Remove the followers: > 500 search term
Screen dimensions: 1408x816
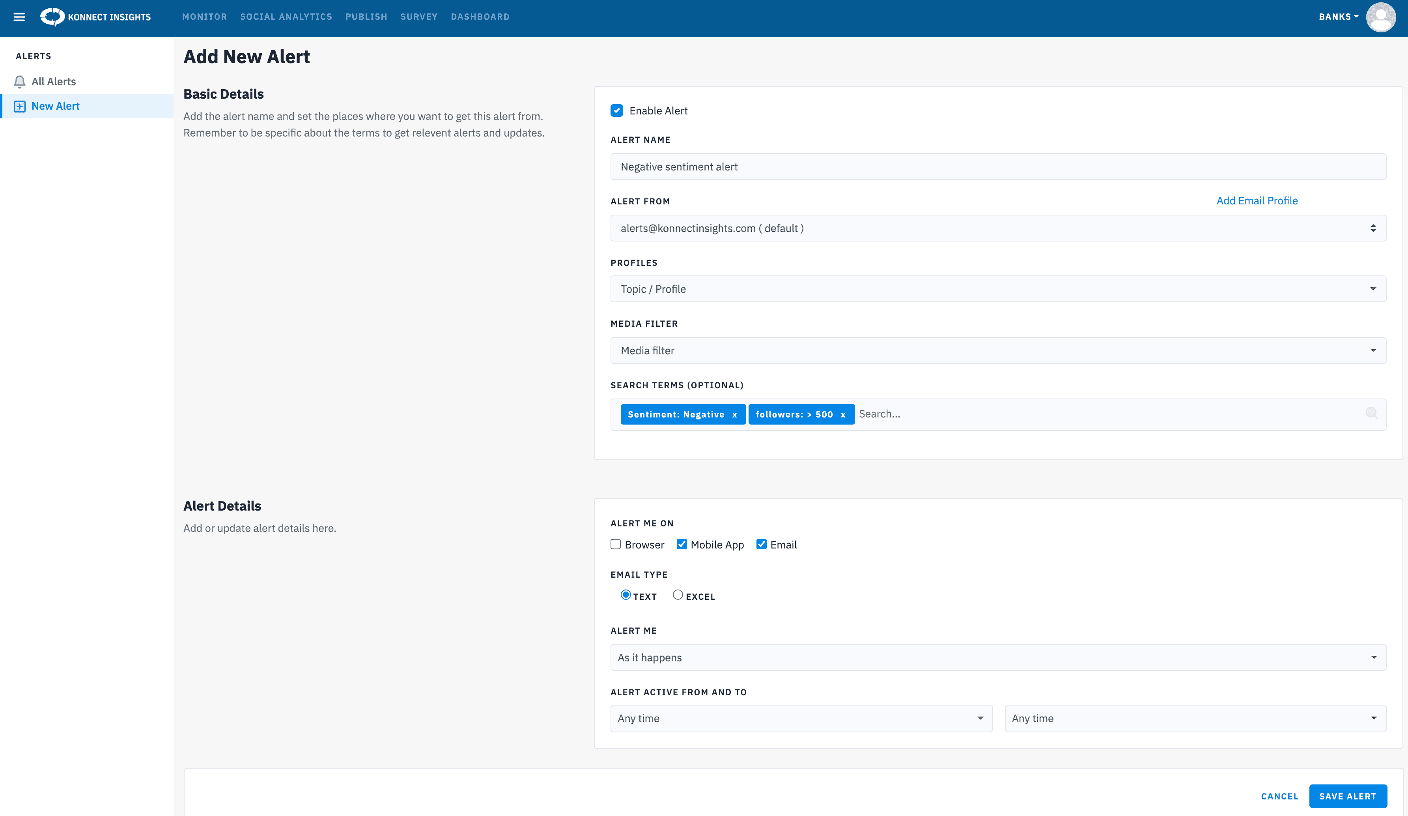pos(844,414)
